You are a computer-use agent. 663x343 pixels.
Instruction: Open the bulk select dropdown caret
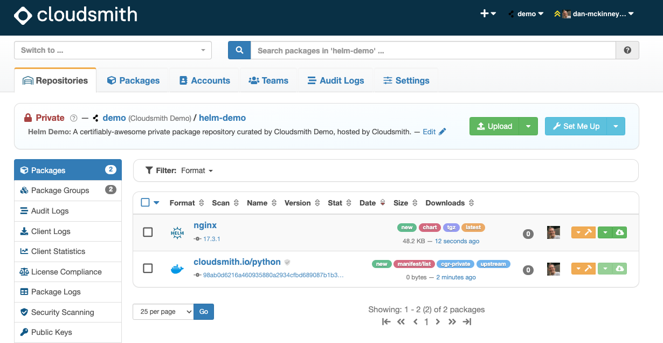(x=157, y=203)
